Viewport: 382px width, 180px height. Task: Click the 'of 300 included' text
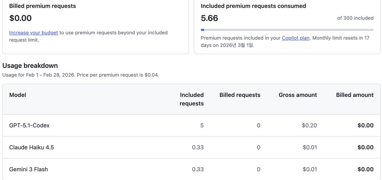coord(355,18)
